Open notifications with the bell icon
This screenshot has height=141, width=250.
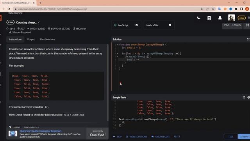tap(220, 18)
